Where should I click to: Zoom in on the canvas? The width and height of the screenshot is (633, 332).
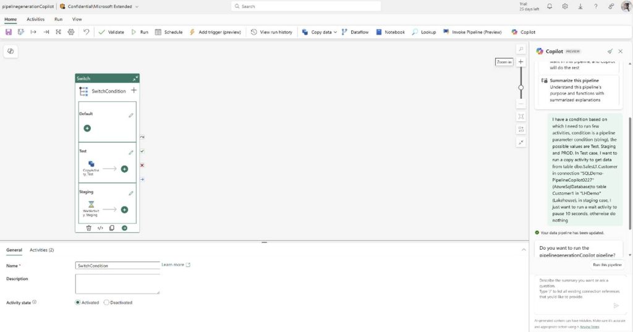pyautogui.click(x=520, y=62)
